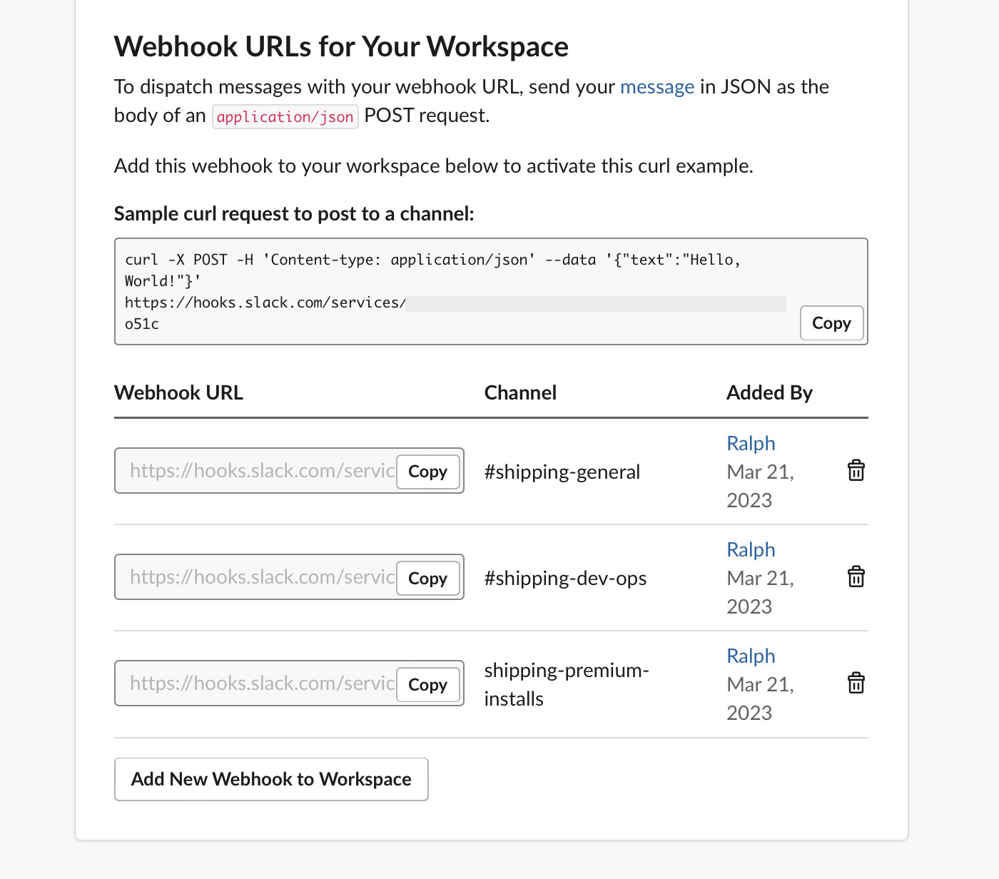Select the #shipping-general webhook URL field
Image resolution: width=999 pixels, height=879 pixels.
coord(257,471)
